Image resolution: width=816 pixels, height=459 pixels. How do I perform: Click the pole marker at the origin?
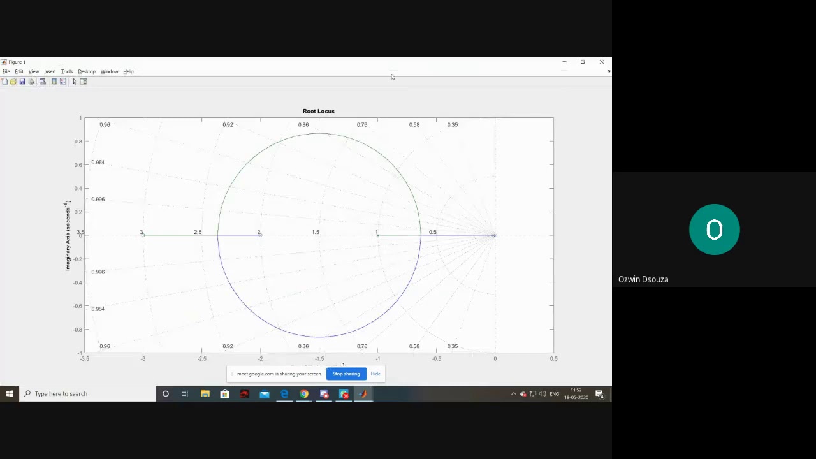(494, 235)
